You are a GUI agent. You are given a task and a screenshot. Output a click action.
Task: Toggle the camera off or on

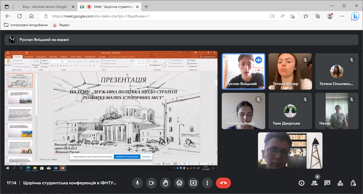(x=151, y=183)
